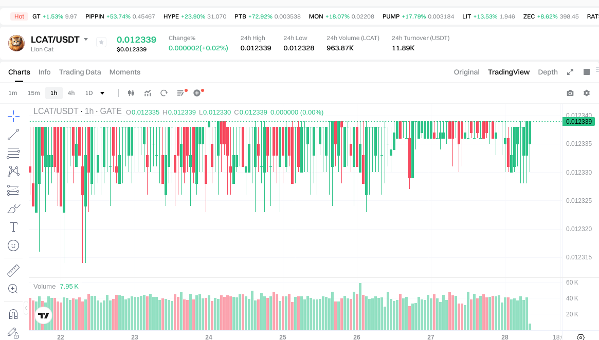Image resolution: width=599 pixels, height=340 pixels.
Task: Collapse the left drawing toolbar
Action: click(x=26, y=307)
